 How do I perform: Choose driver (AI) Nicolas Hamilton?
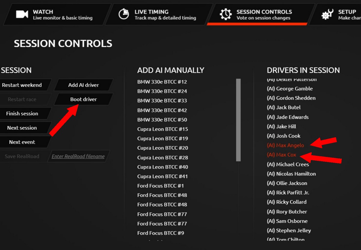pos(291,174)
